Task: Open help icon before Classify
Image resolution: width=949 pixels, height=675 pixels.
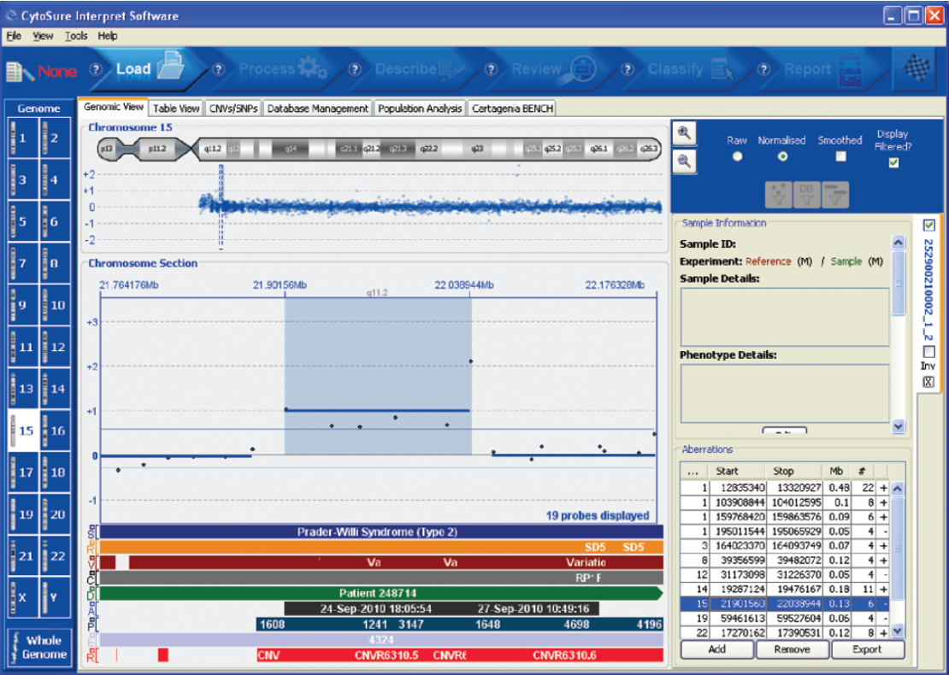Action: [x=627, y=69]
